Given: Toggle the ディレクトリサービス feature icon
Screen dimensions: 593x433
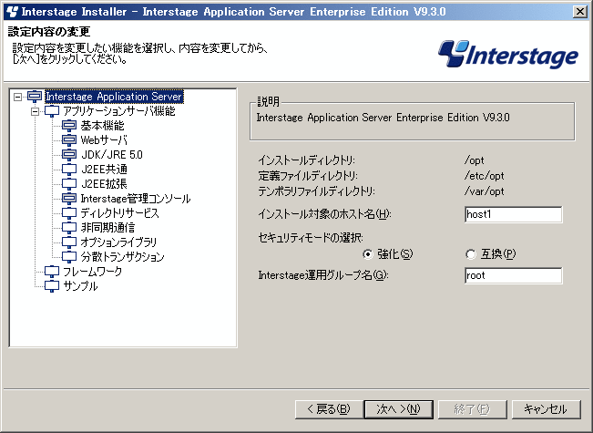Looking at the screenshot, I should (69, 213).
